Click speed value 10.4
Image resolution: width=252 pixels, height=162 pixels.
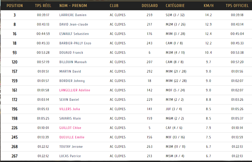(x=208, y=52)
